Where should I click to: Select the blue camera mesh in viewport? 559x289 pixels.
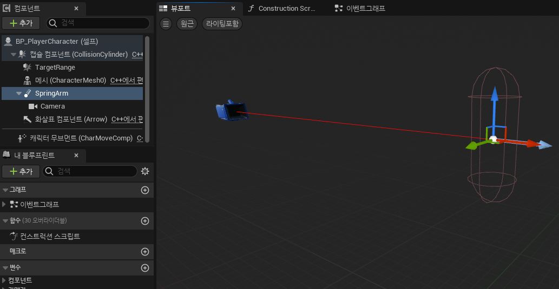(232, 111)
